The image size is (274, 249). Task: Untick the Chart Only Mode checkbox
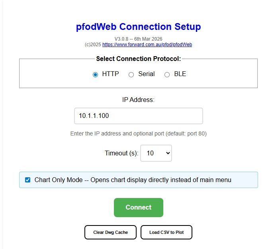point(27,180)
